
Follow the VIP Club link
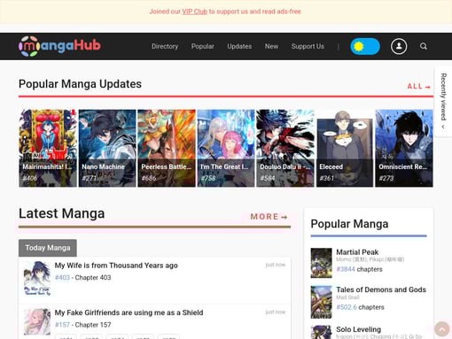tap(195, 12)
